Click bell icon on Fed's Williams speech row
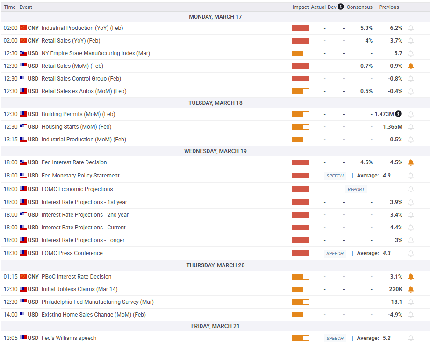431x346 pixels. (411, 338)
